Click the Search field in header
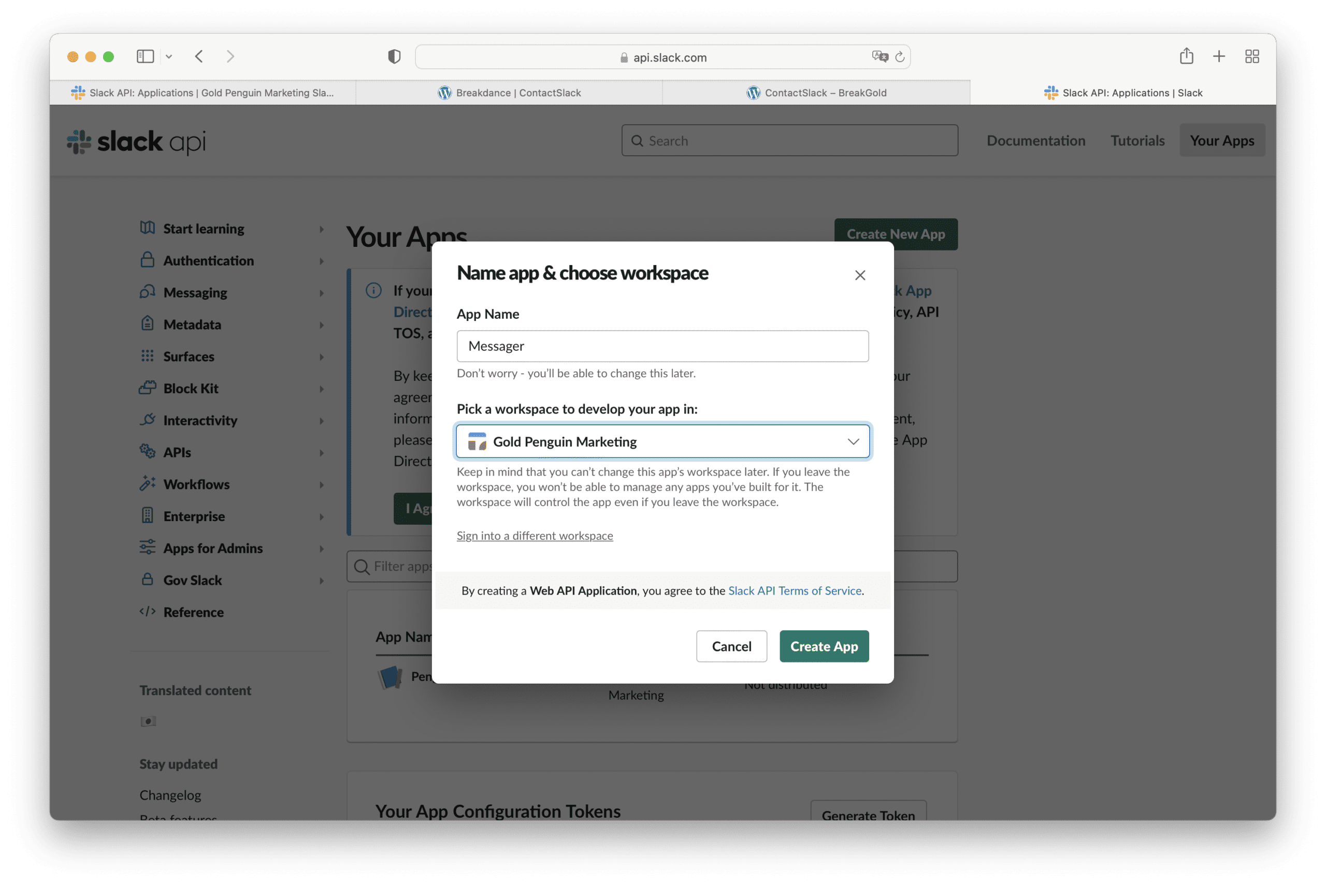This screenshot has height=886, width=1326. point(789,141)
